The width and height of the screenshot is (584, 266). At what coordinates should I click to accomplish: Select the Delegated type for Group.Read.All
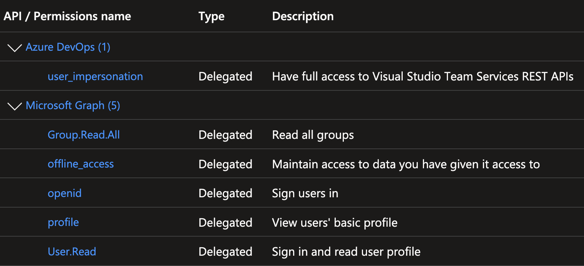[x=225, y=134]
